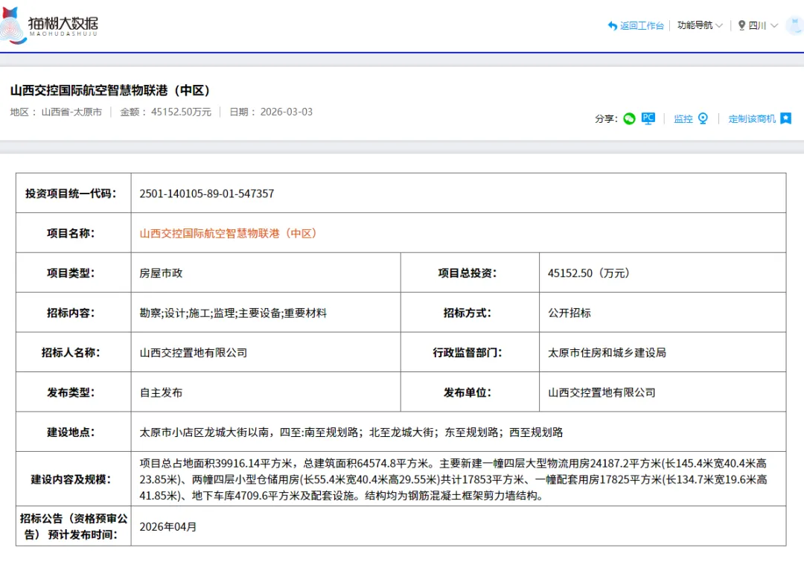Screen dimensions: 804x565
Task: Click the location pin icon beside 四川
Action: (741, 25)
